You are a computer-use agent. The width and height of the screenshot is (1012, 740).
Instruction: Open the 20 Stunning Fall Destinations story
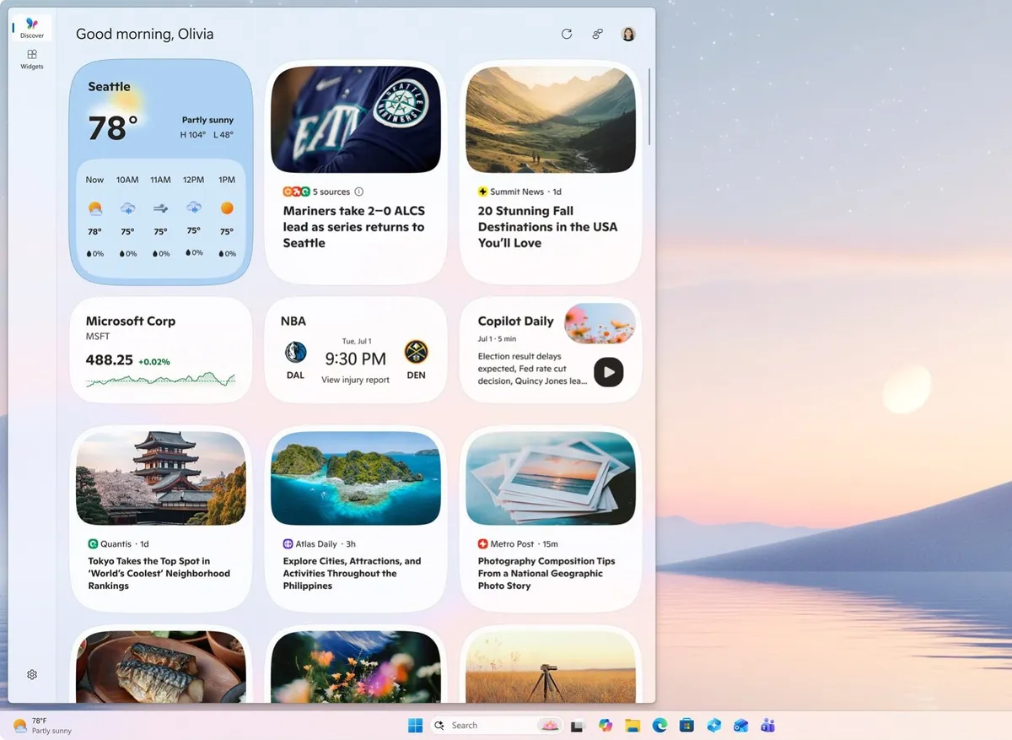[x=547, y=227]
